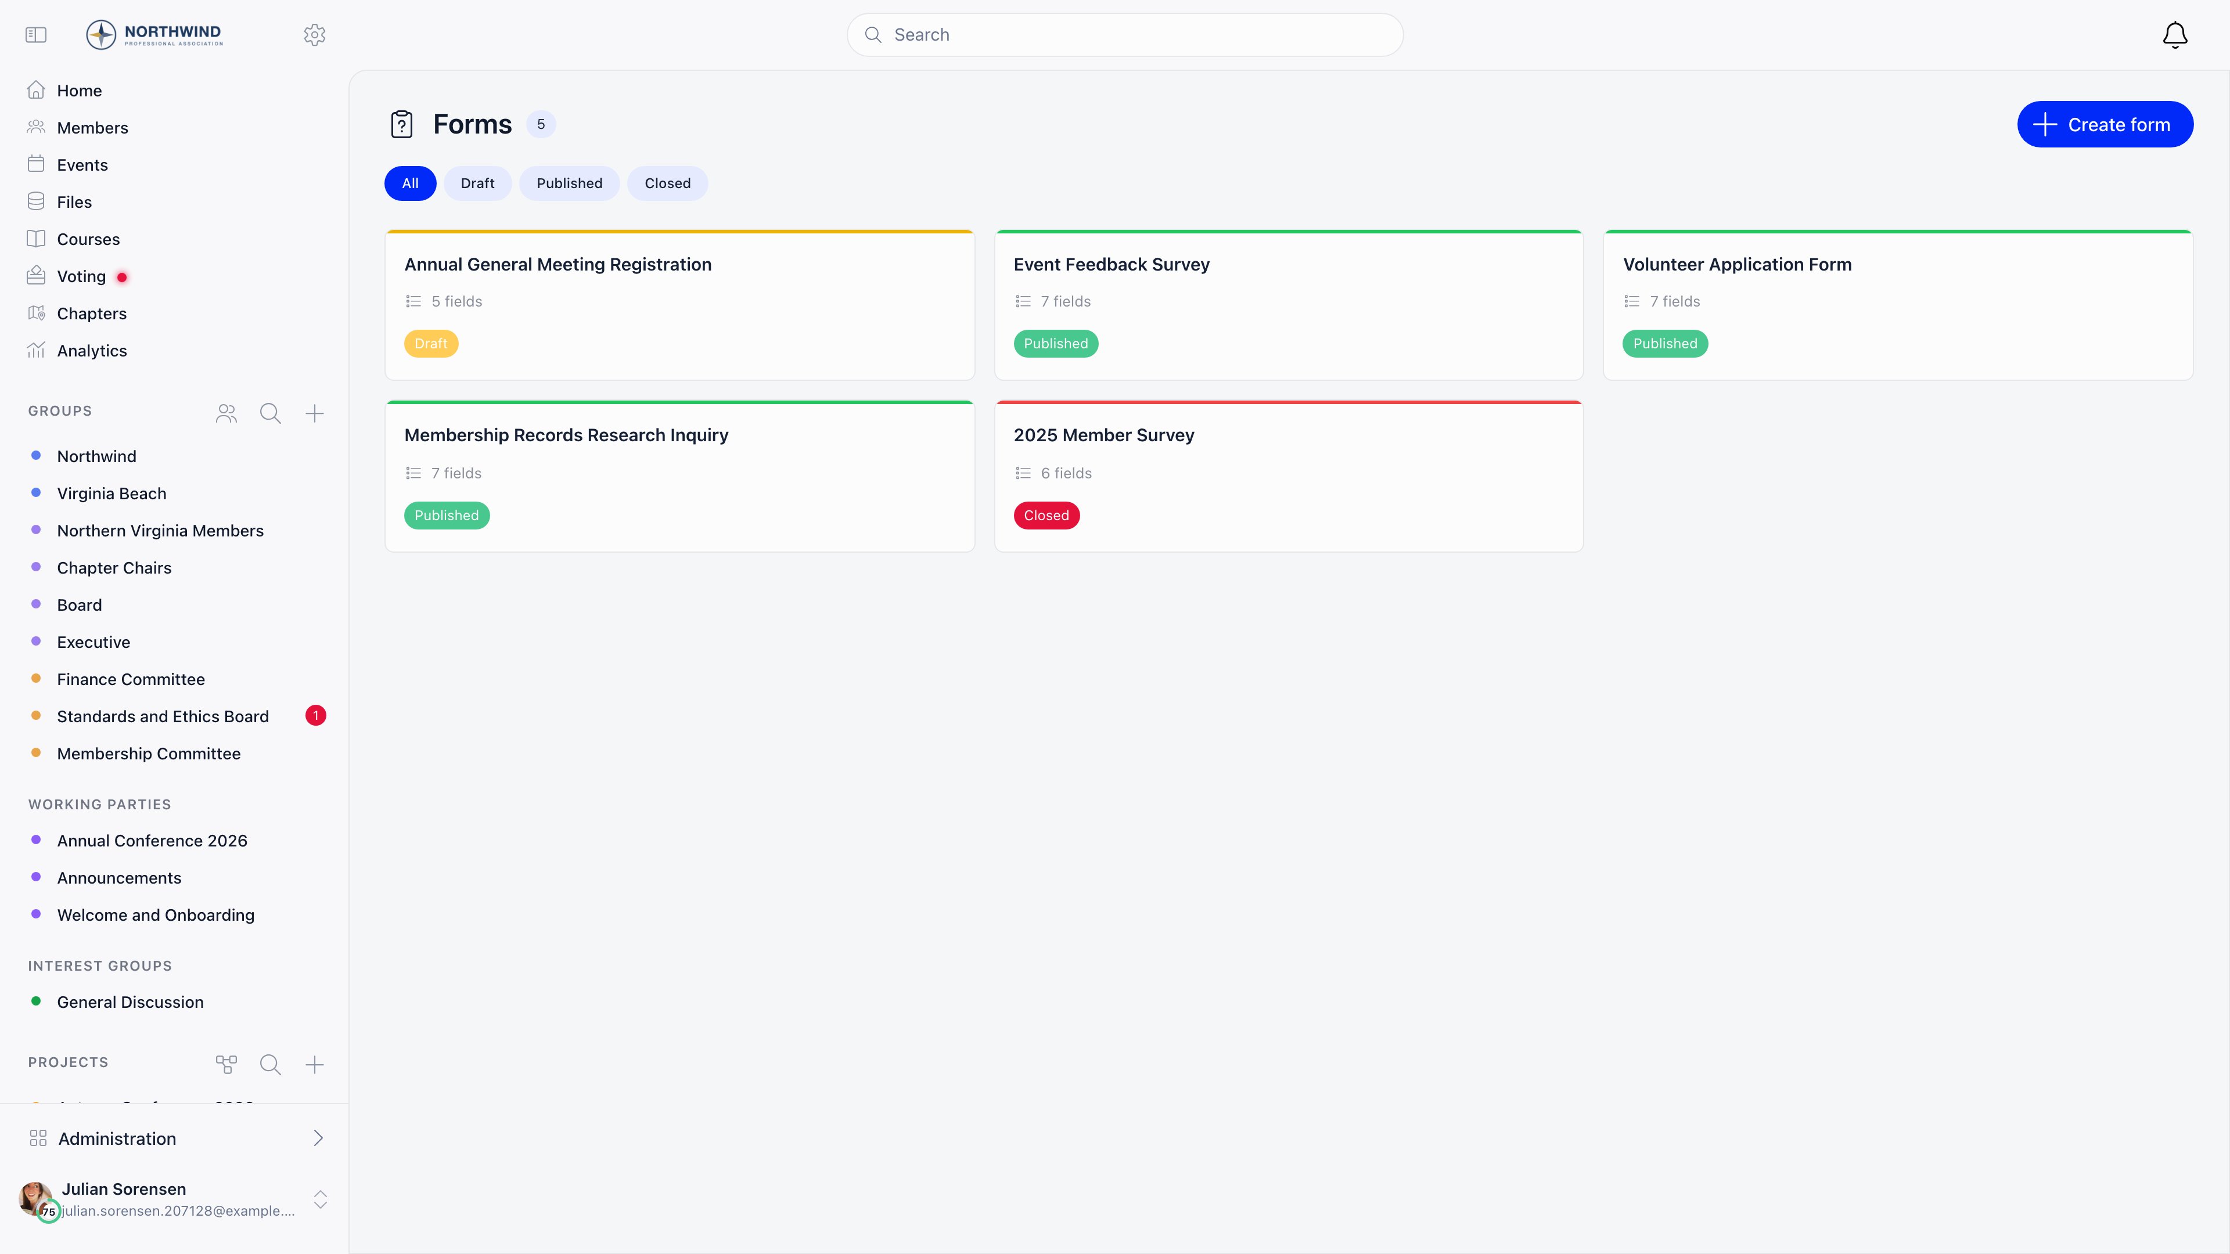
Task: Click the Forms clipboard heading icon
Action: 402,125
